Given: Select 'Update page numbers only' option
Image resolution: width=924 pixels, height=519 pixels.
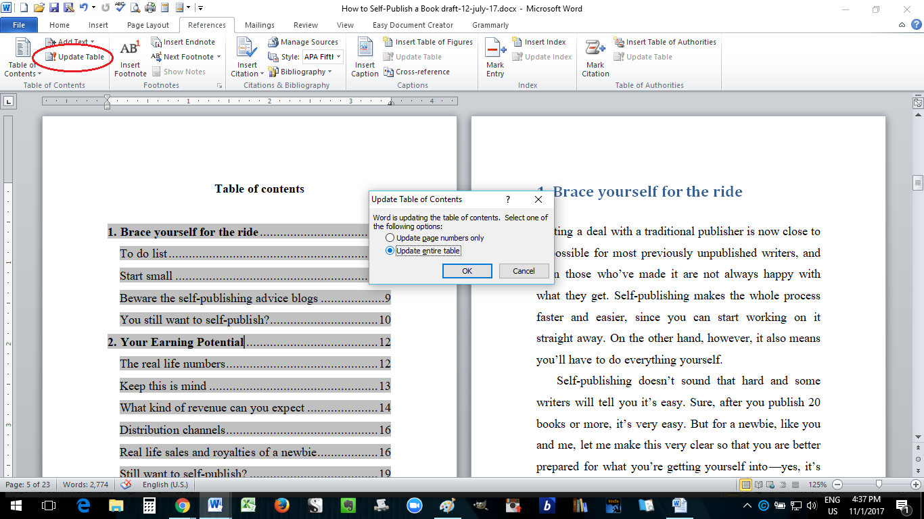Looking at the screenshot, I should [x=390, y=238].
